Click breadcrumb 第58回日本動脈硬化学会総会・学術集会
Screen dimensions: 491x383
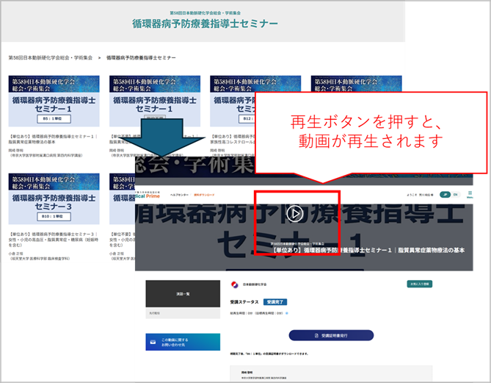[x=51, y=58]
